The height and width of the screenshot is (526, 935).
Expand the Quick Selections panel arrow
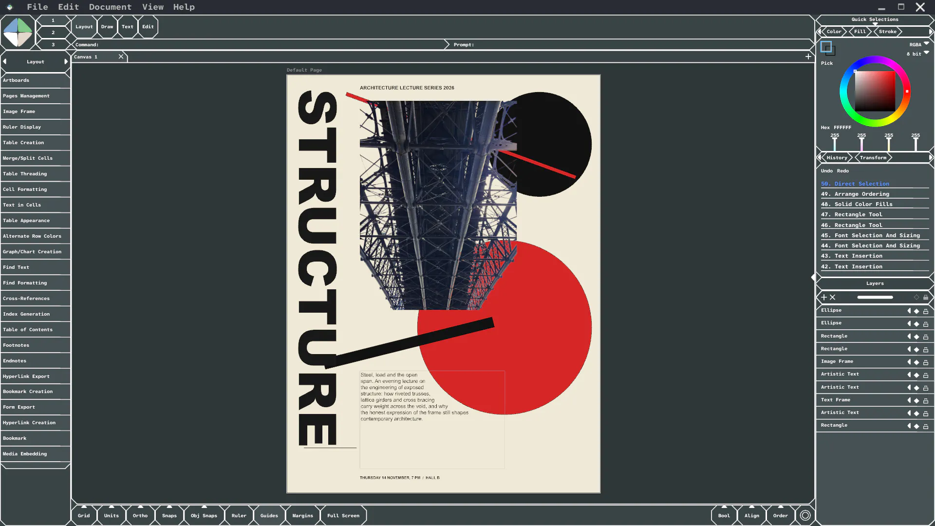point(875,24)
